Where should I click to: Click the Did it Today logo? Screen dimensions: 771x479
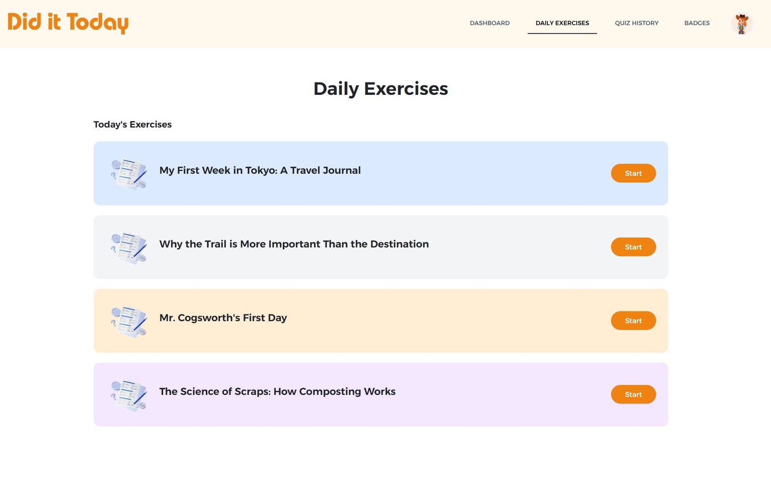pyautogui.click(x=68, y=23)
